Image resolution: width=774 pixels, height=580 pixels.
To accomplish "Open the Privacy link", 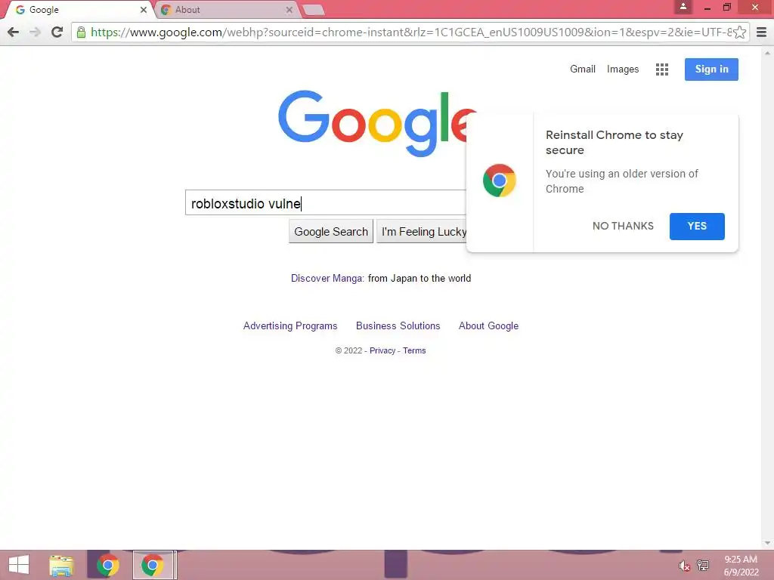I will [382, 350].
